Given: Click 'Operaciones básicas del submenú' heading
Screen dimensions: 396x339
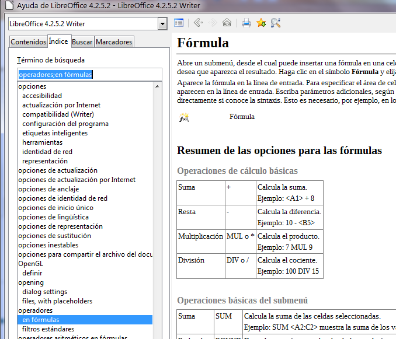Looking at the screenshot, I should [242, 300].
